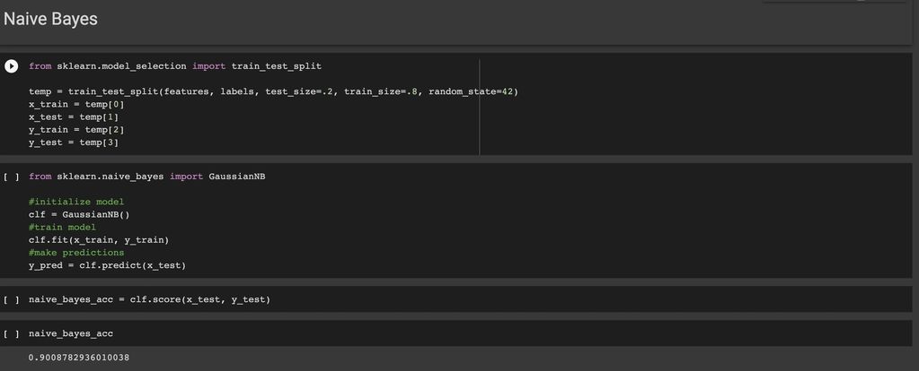Click the y_pred = clf.predict(x_test) line
Image resolution: width=919 pixels, height=371 pixels.
coord(107,265)
